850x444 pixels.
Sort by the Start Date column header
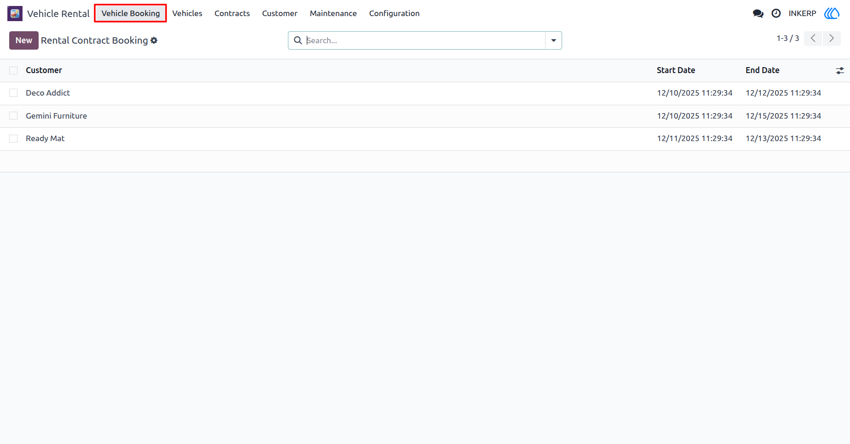tap(676, 70)
